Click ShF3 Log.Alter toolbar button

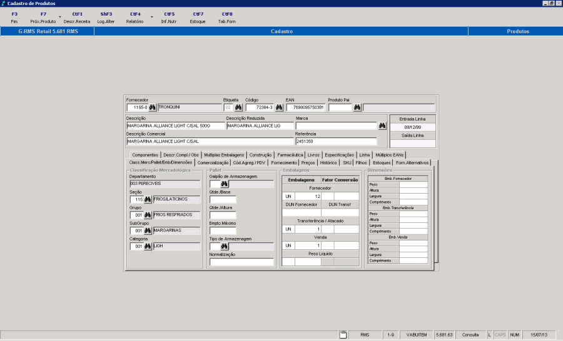[106, 17]
